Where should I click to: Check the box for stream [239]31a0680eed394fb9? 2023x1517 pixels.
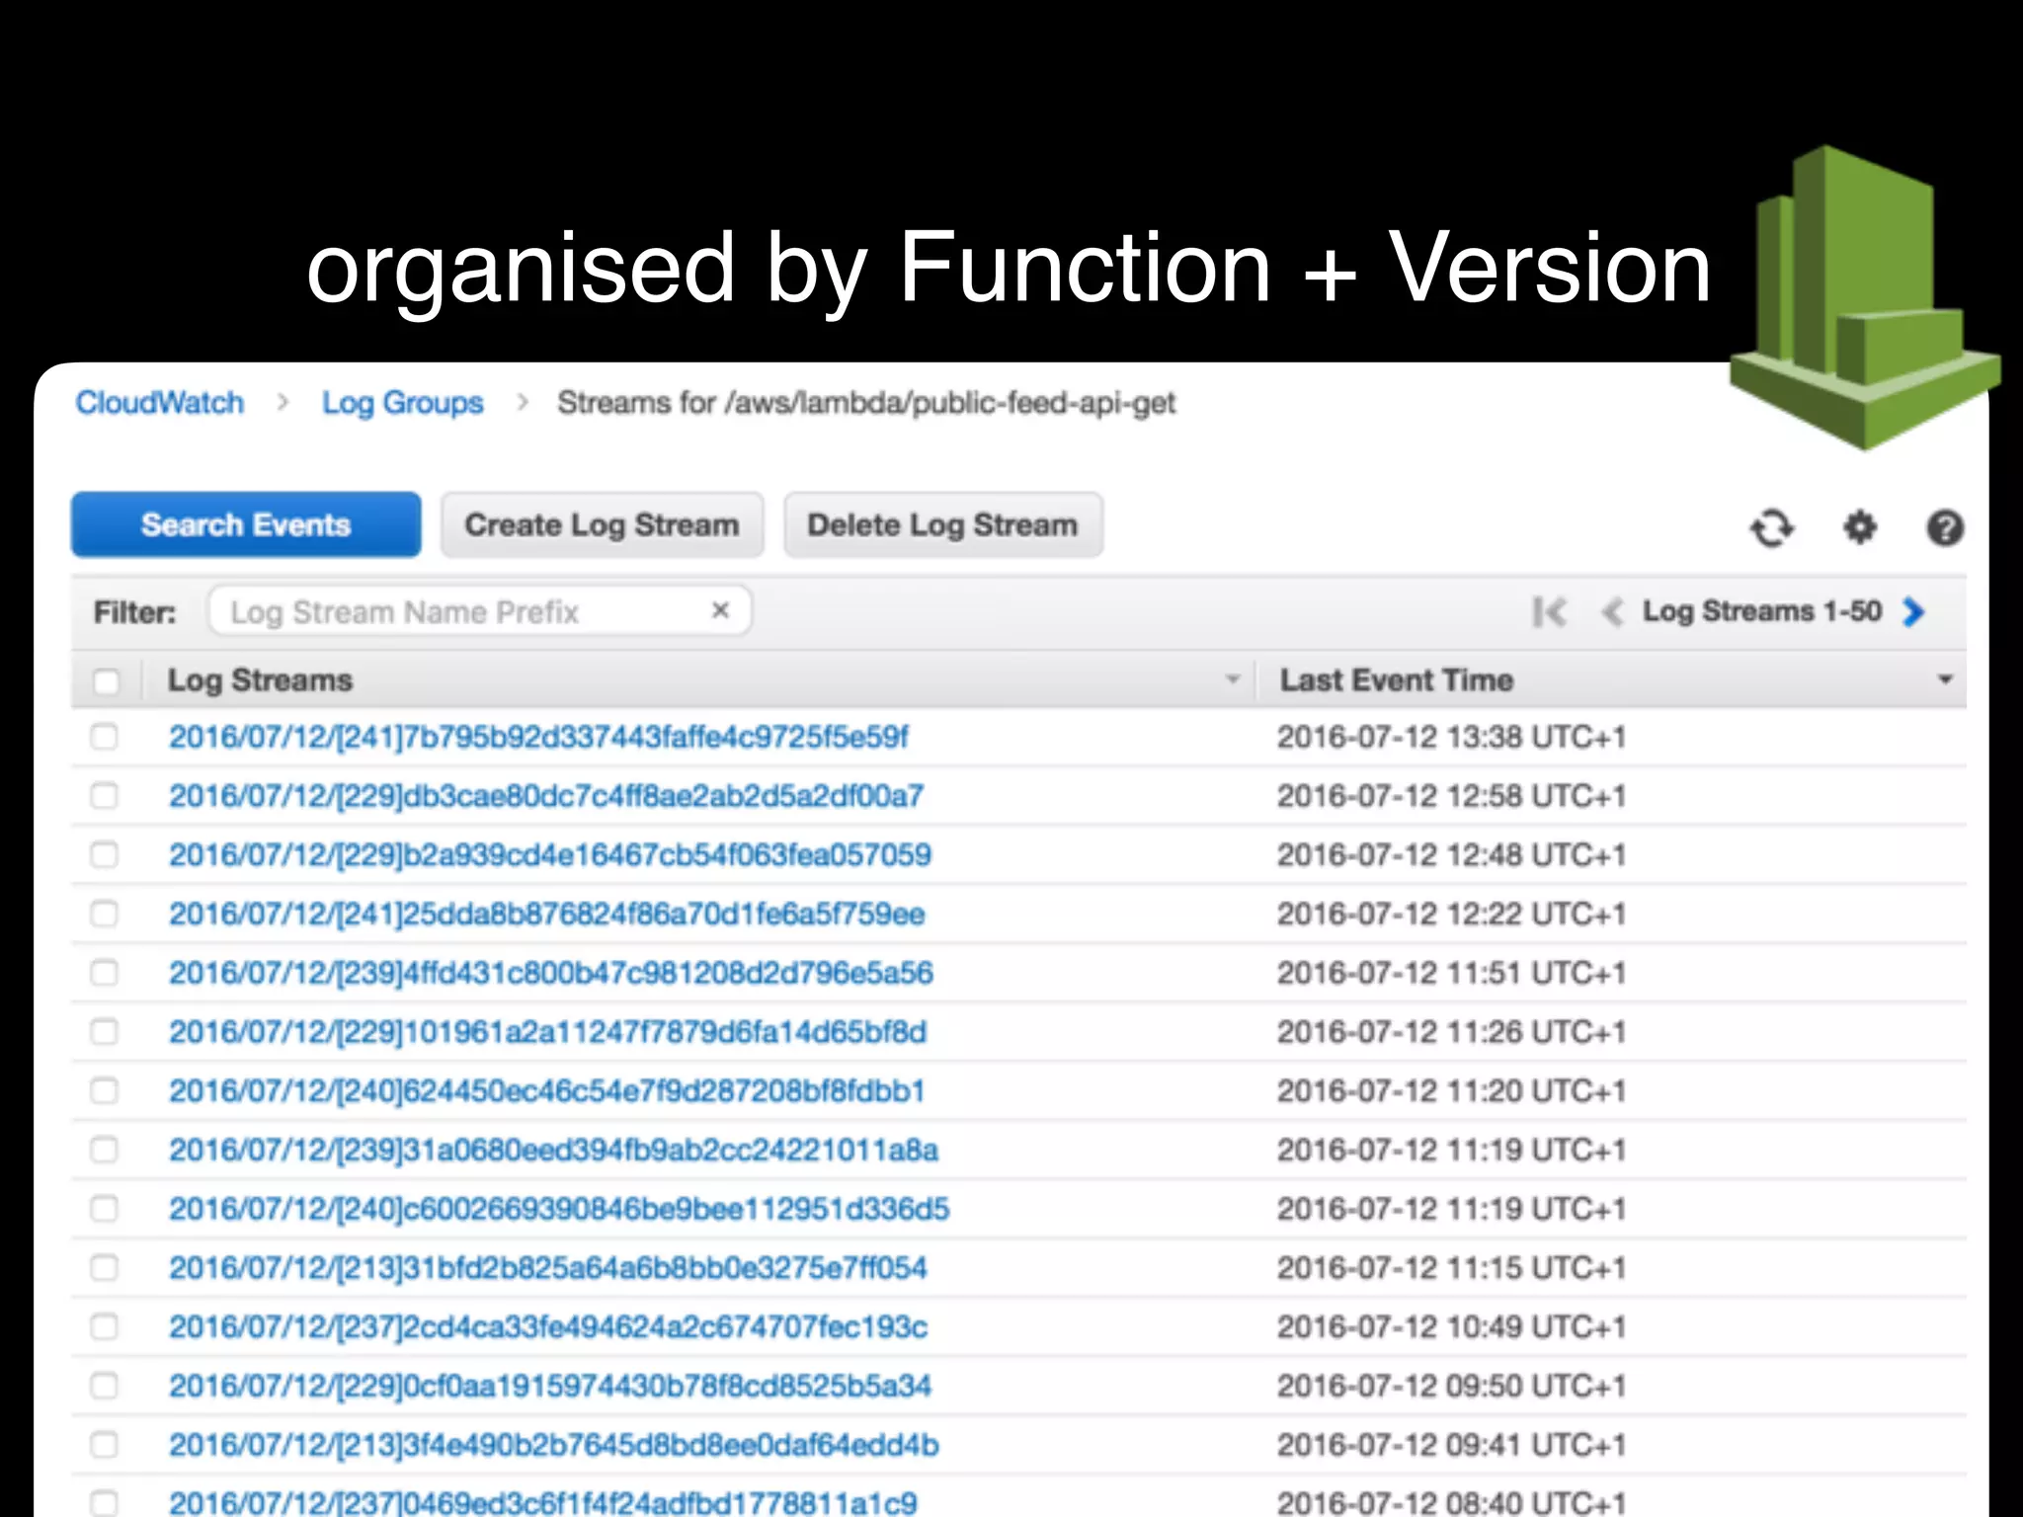pyautogui.click(x=105, y=1150)
